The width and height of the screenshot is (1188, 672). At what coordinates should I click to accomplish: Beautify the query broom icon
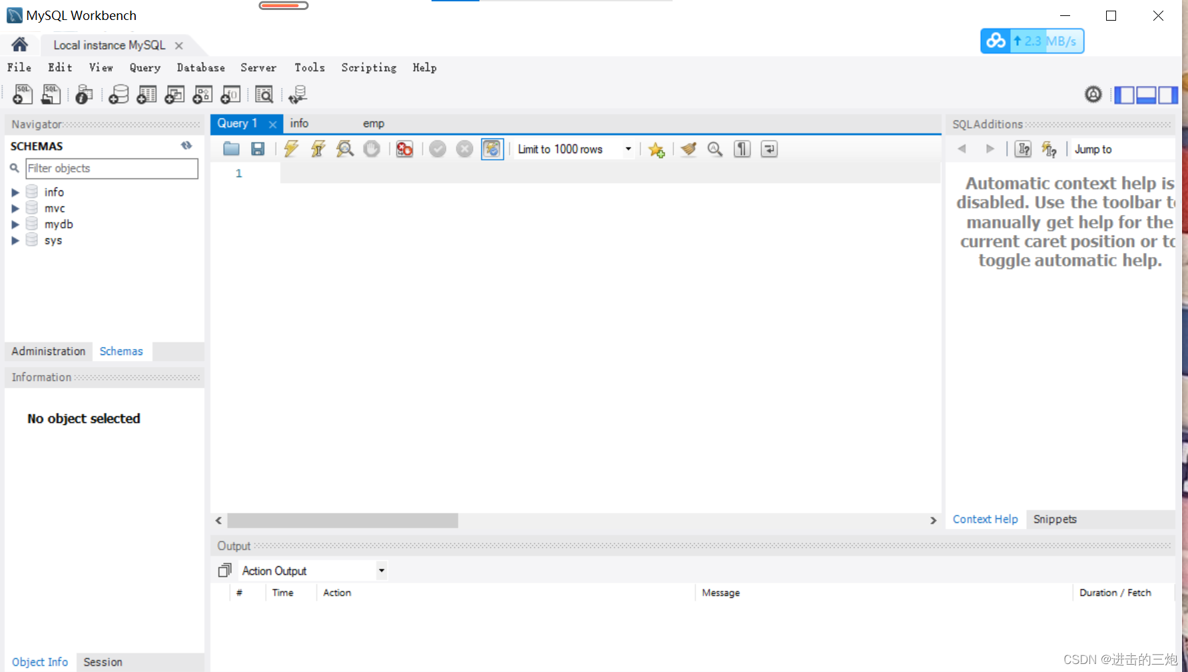tap(689, 149)
